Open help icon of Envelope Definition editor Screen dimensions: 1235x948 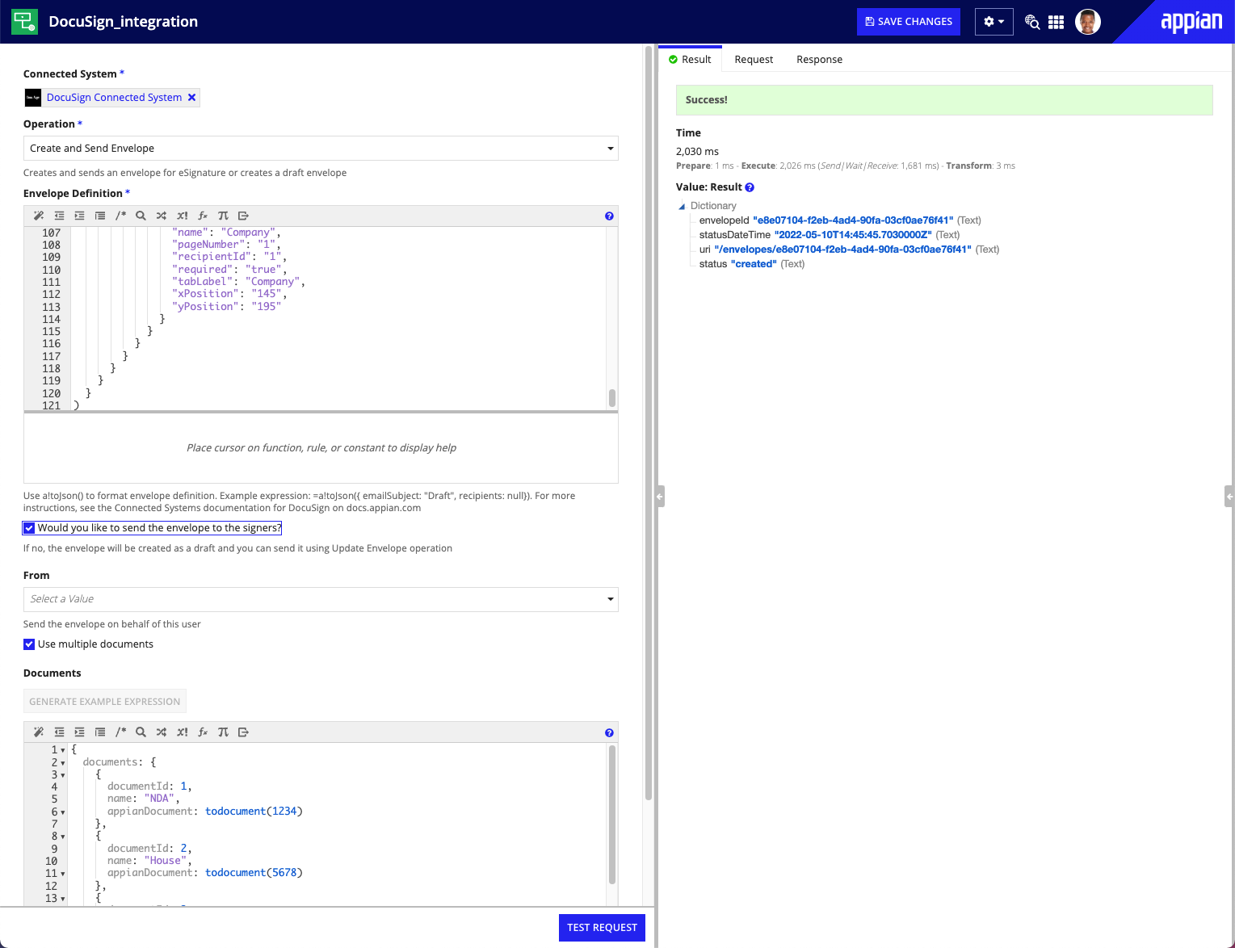coord(609,216)
